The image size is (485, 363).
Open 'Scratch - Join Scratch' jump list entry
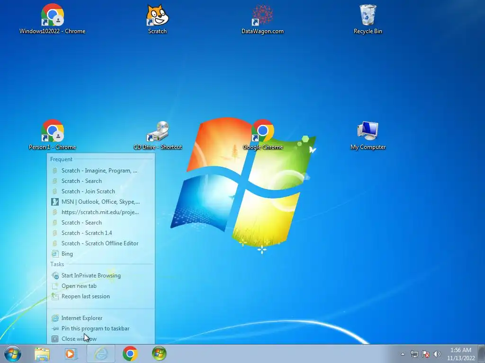tap(101, 191)
